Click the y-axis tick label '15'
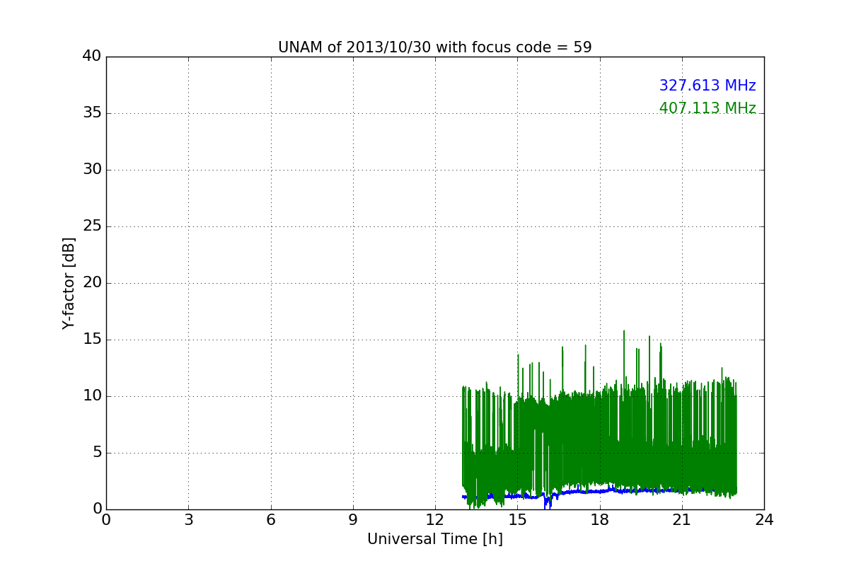This screenshot has height=566, width=849. tap(92, 340)
